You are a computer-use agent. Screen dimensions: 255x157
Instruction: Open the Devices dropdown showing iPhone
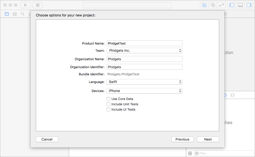click(x=144, y=91)
